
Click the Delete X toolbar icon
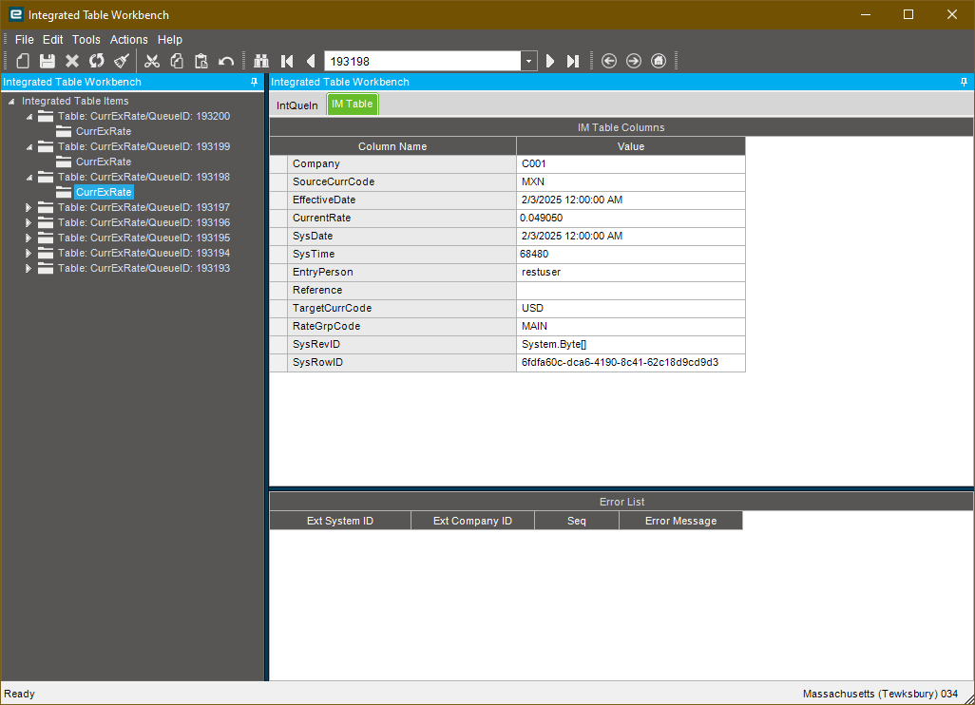(x=72, y=61)
